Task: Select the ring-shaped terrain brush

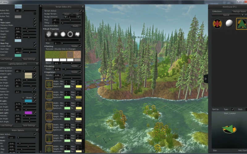Action: coord(70,34)
